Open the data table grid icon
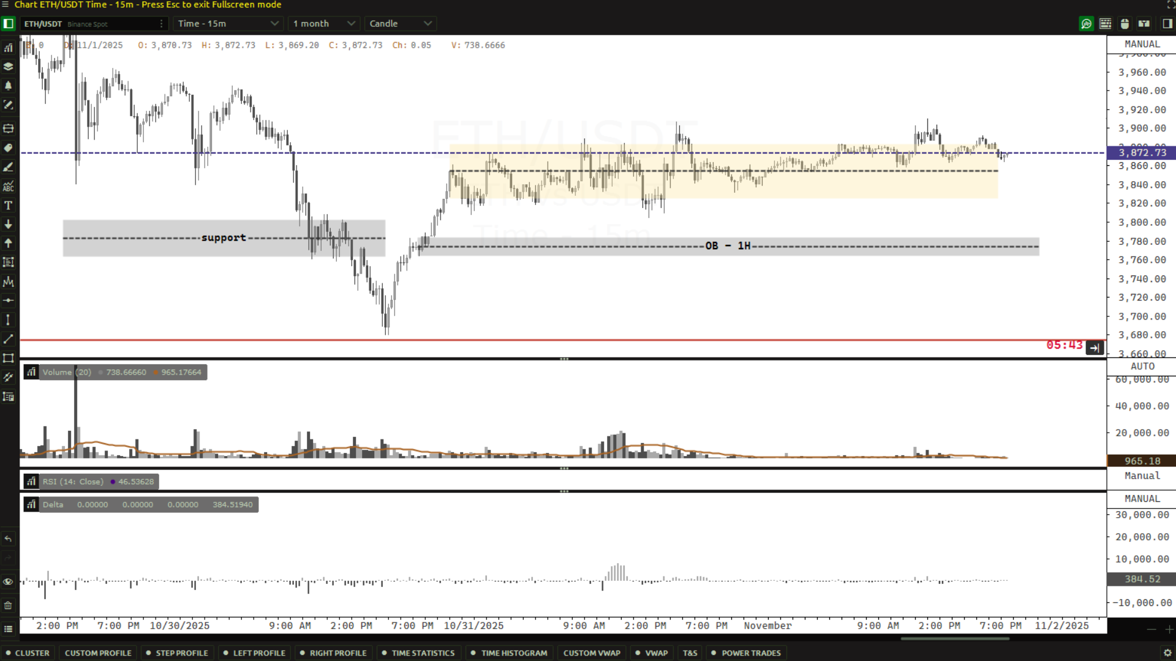 coord(1106,24)
